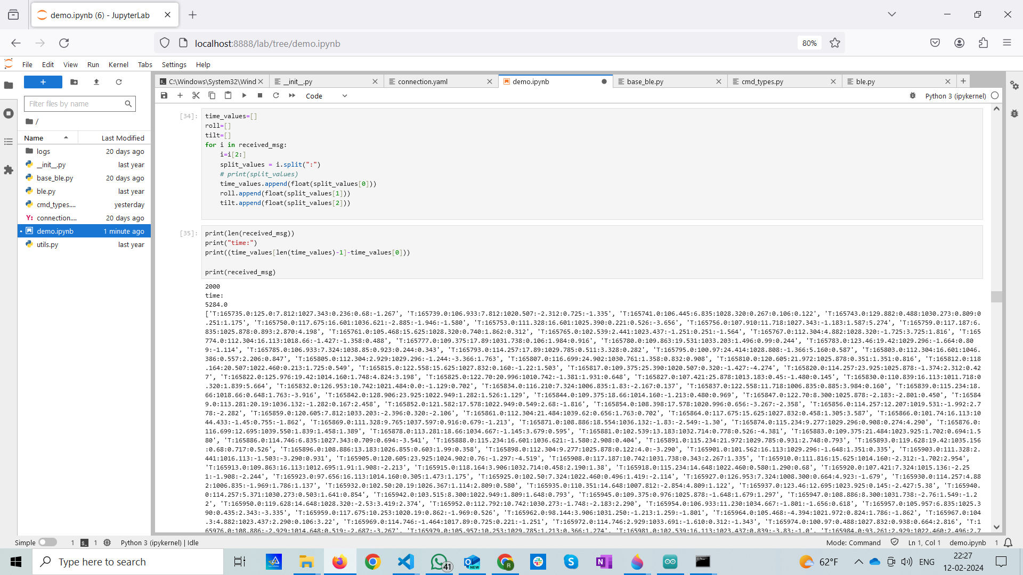Restart kernel and run all cells
The width and height of the screenshot is (1023, 575).
(292, 96)
